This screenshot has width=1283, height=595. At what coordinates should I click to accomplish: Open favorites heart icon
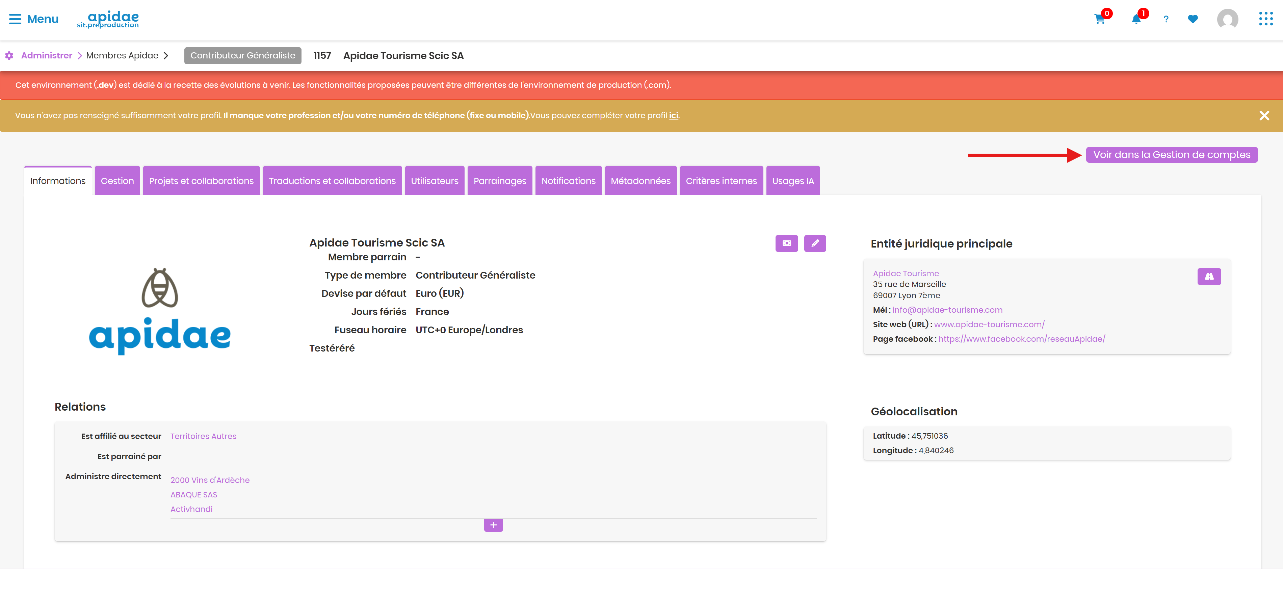[1193, 19]
